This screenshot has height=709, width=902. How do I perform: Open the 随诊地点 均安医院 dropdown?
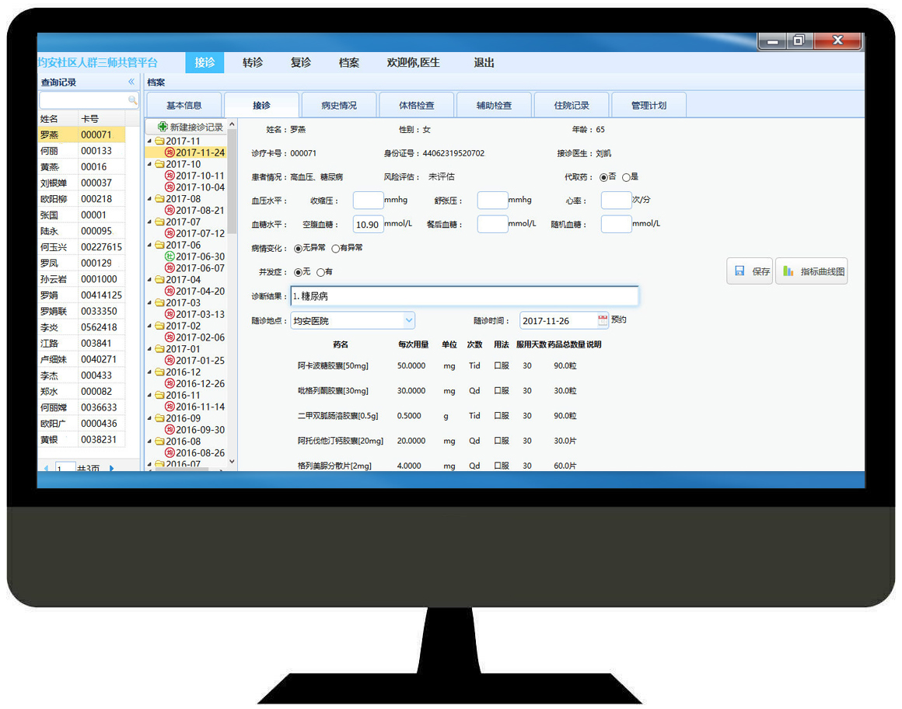[409, 320]
